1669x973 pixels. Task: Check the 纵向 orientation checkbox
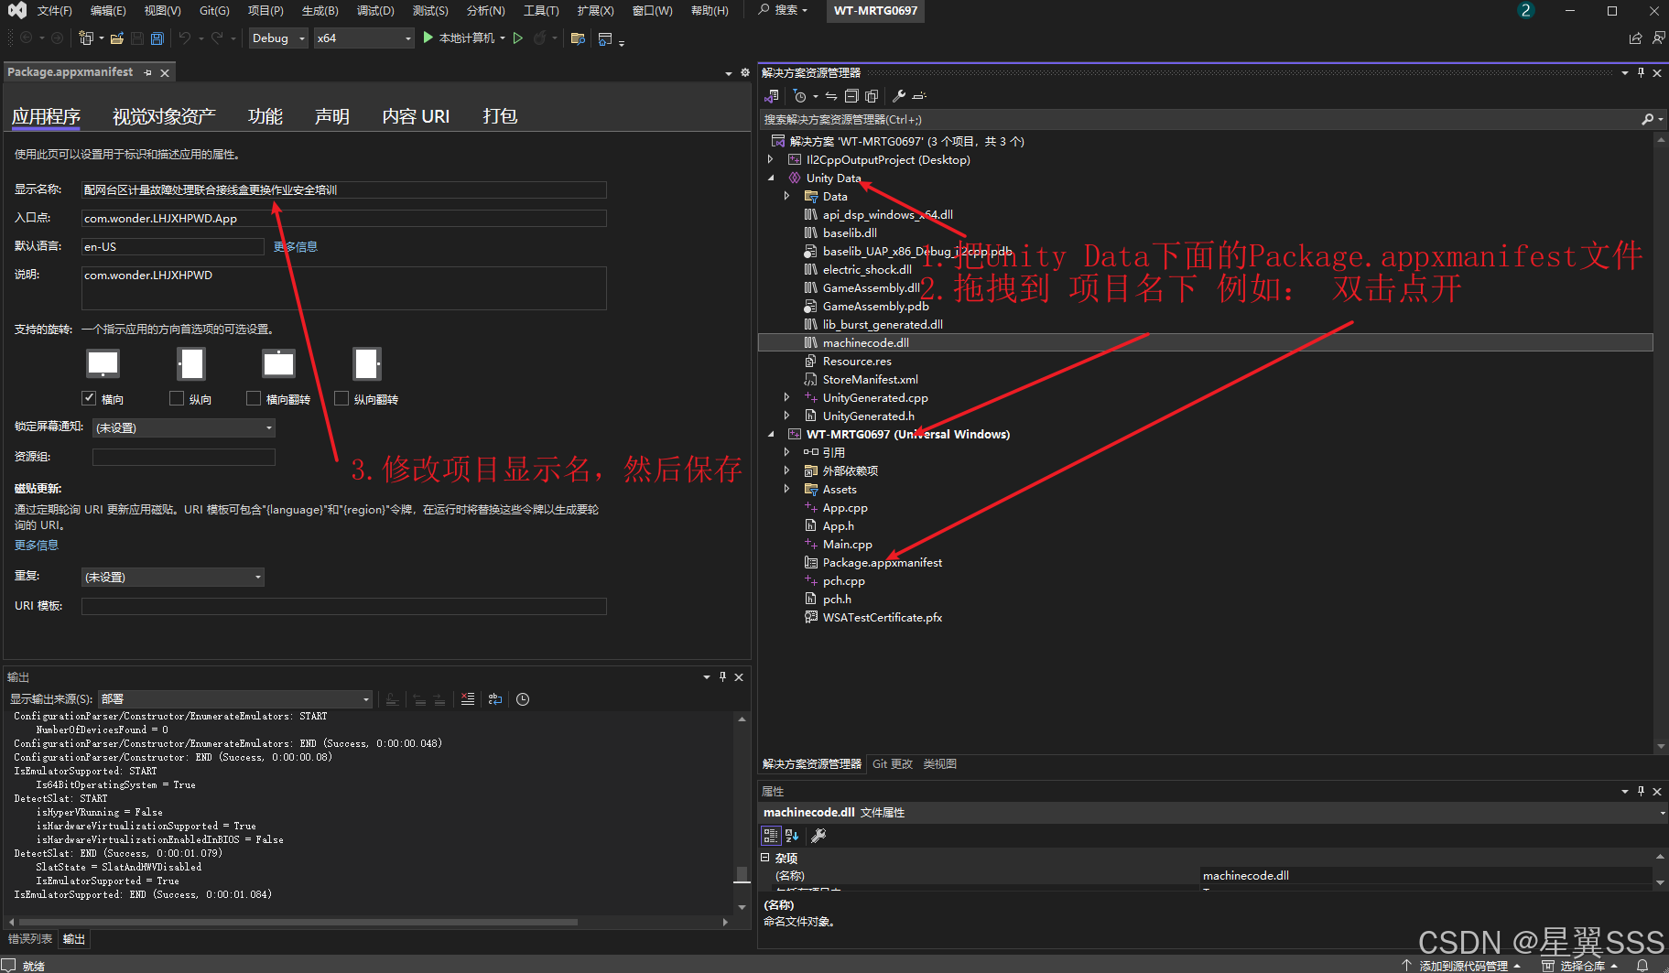point(177,397)
